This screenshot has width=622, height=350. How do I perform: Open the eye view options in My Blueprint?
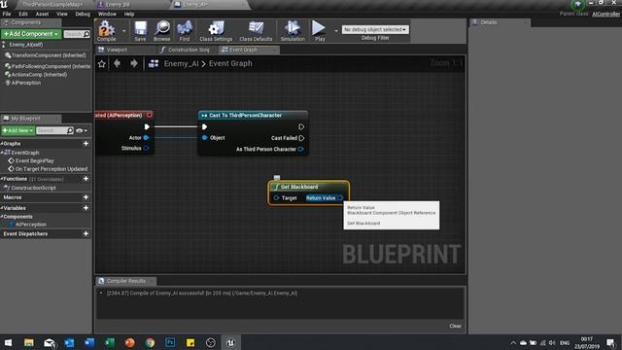pyautogui.click(x=81, y=130)
